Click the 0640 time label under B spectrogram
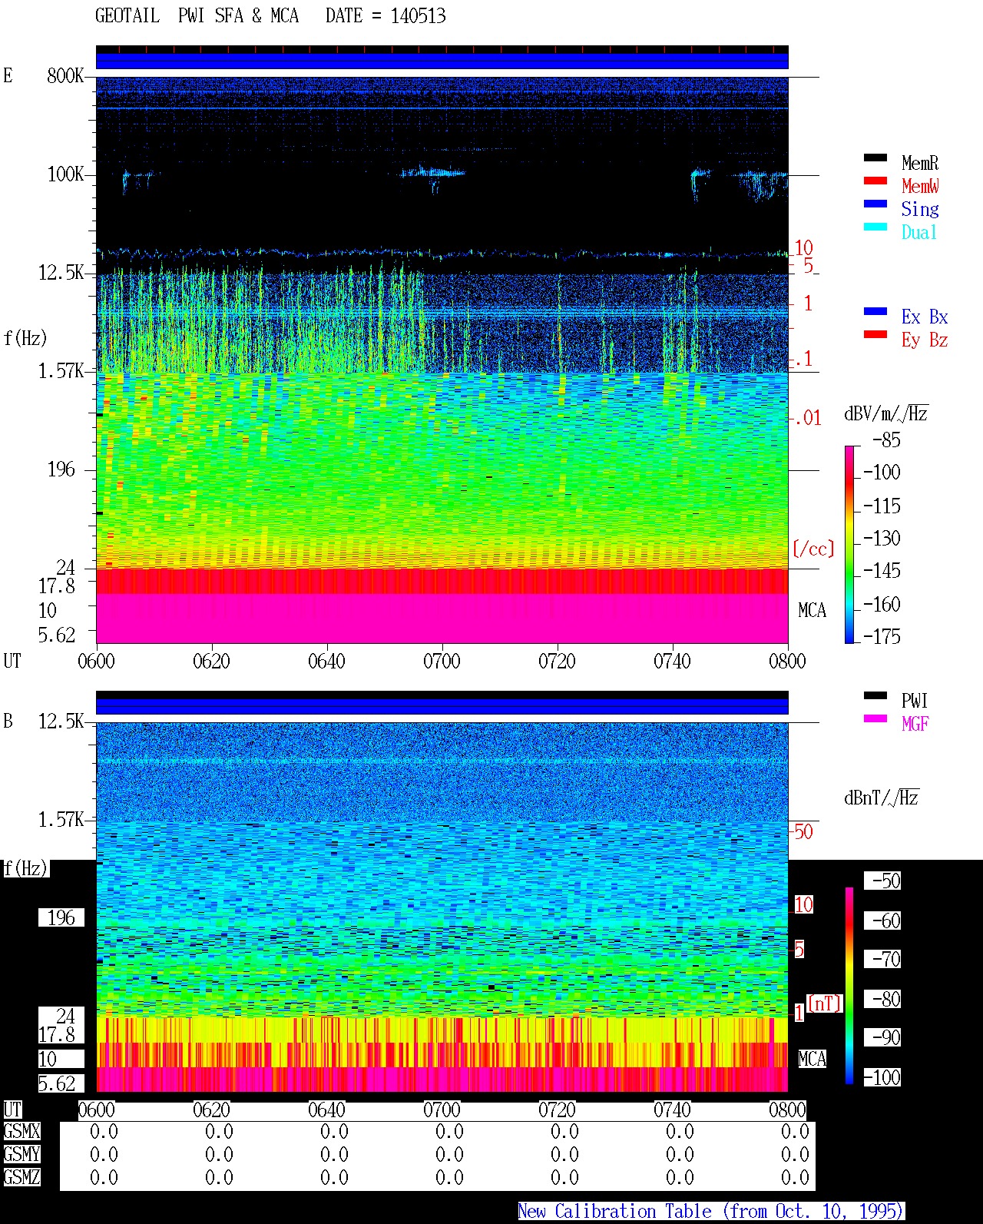This screenshot has width=983, height=1224. coord(326,1110)
